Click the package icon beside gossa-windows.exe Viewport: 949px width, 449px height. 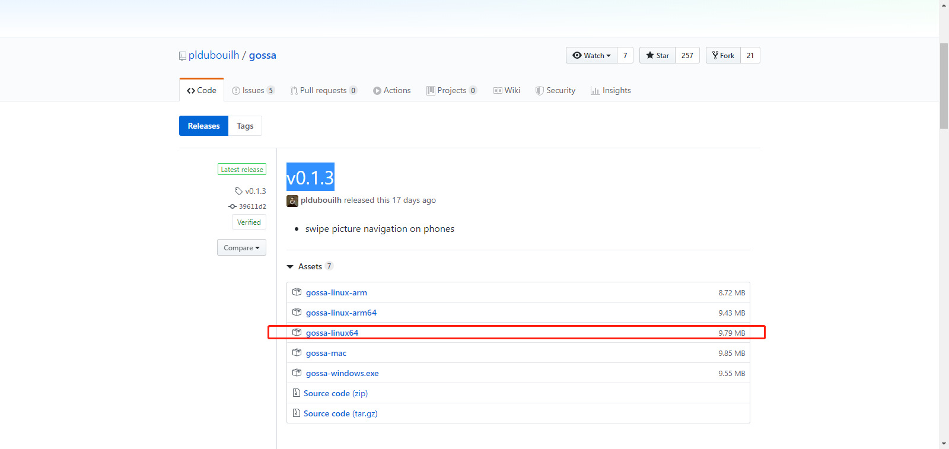pyautogui.click(x=297, y=372)
